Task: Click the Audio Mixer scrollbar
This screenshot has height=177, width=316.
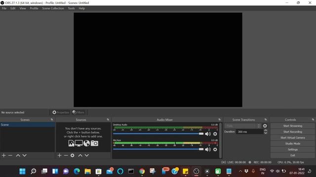Action: click(221, 140)
